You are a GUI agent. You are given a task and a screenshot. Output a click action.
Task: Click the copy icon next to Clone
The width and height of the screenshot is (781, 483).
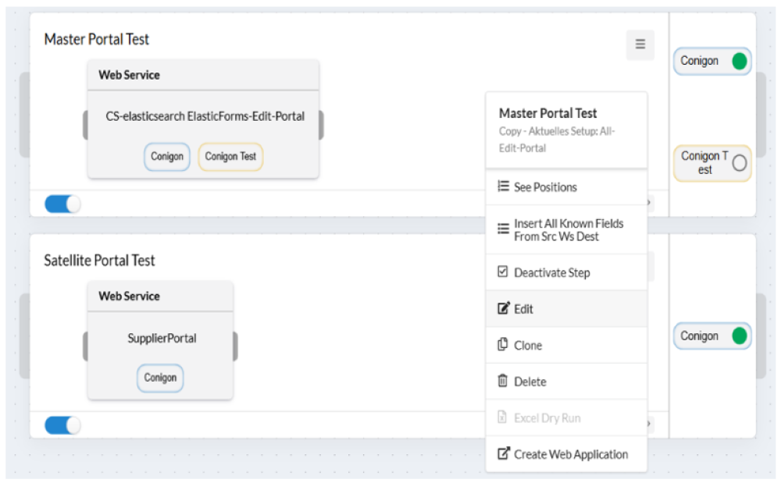pos(502,345)
